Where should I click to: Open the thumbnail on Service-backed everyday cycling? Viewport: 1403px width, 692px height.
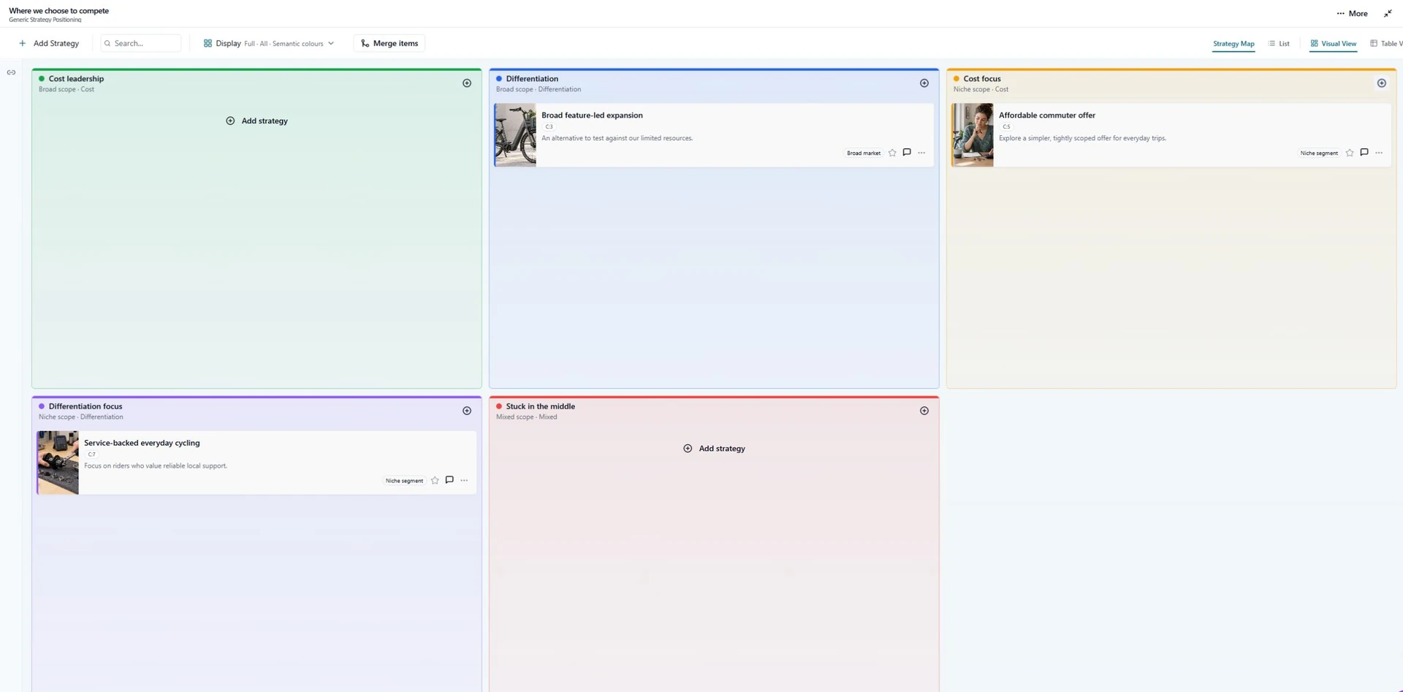(58, 463)
